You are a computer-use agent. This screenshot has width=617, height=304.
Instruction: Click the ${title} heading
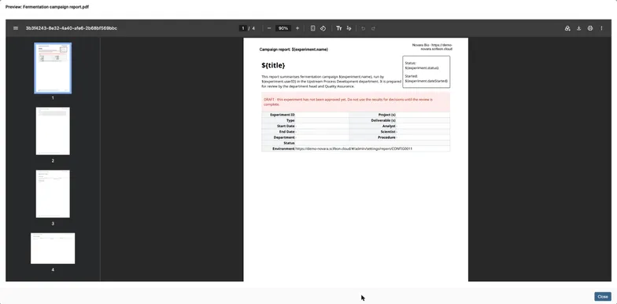273,65
